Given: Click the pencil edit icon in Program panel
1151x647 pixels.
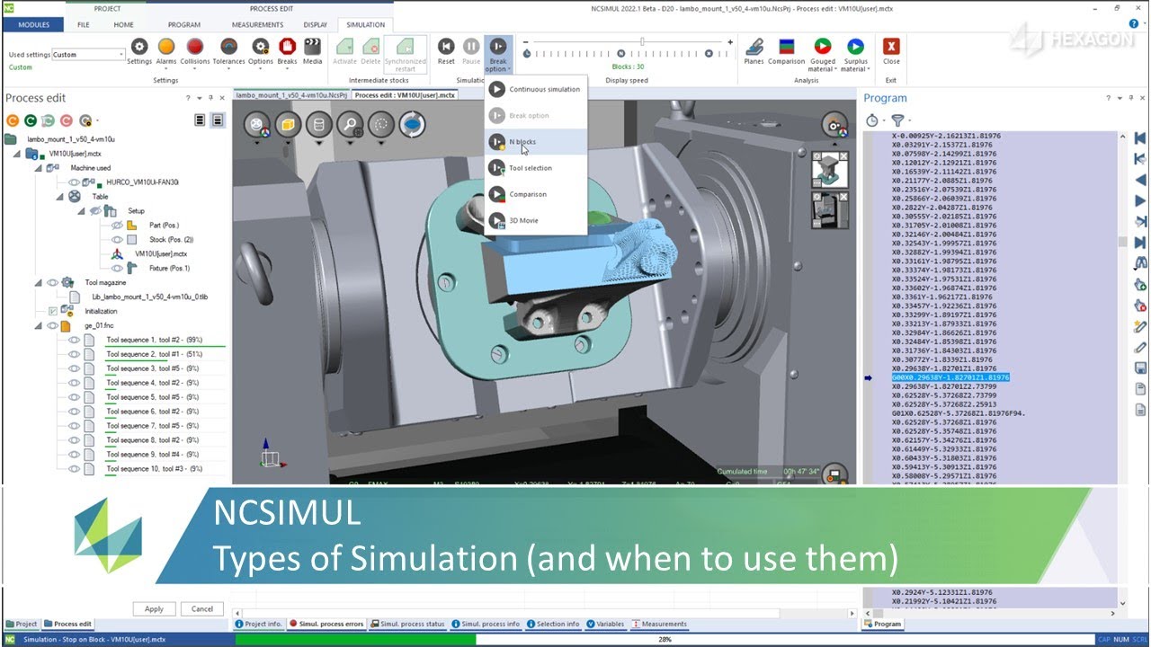Looking at the screenshot, I should 1140,347.
